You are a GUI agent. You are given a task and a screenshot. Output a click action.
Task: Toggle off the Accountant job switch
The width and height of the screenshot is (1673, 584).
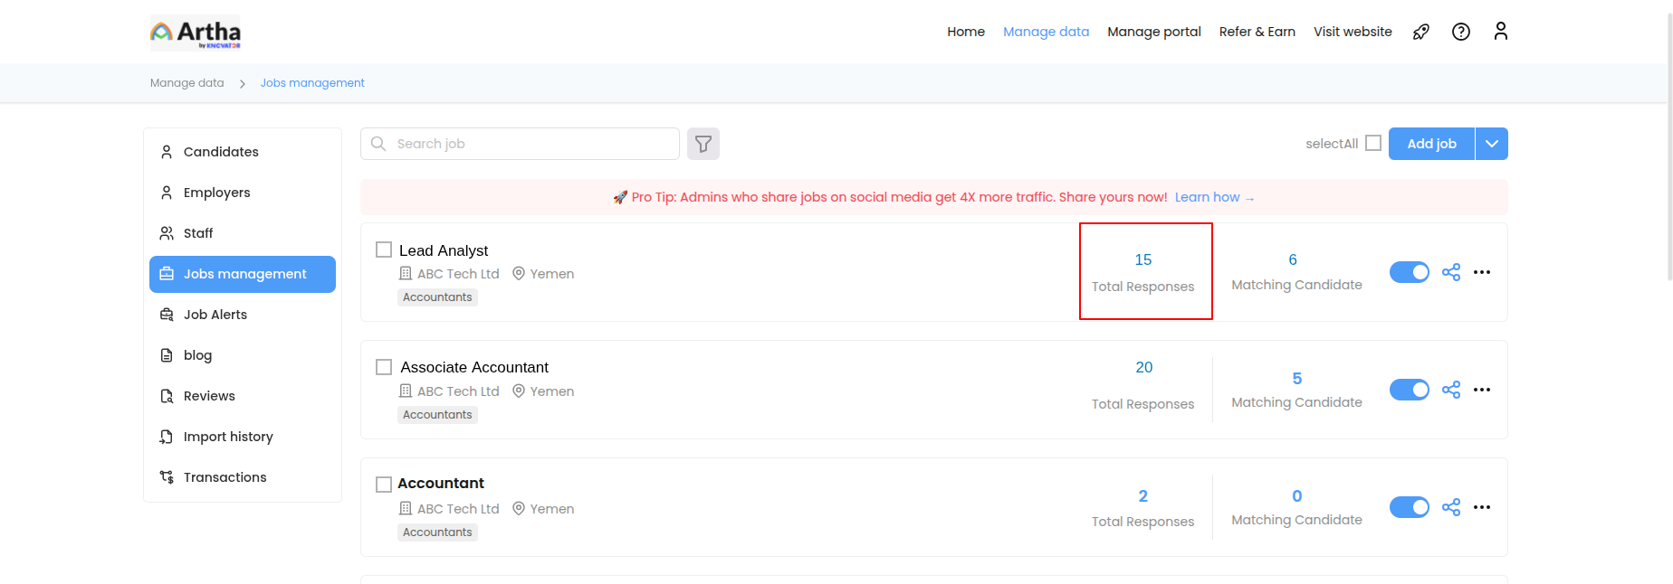[1409, 507]
